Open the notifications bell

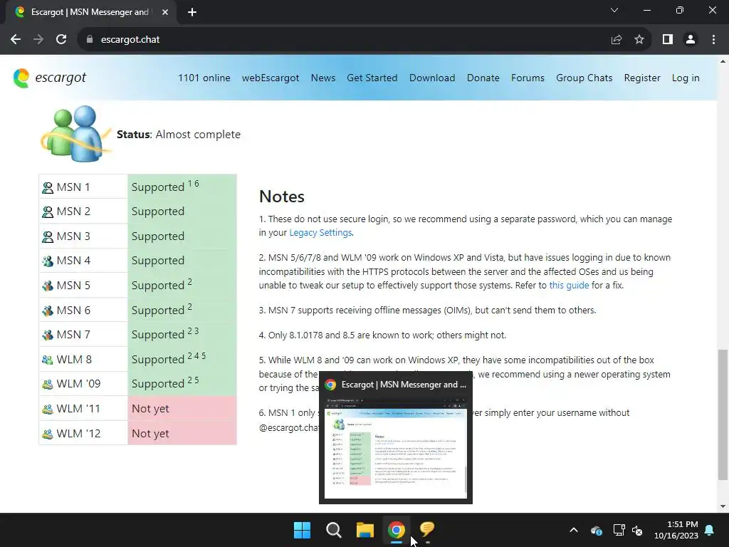point(710,530)
